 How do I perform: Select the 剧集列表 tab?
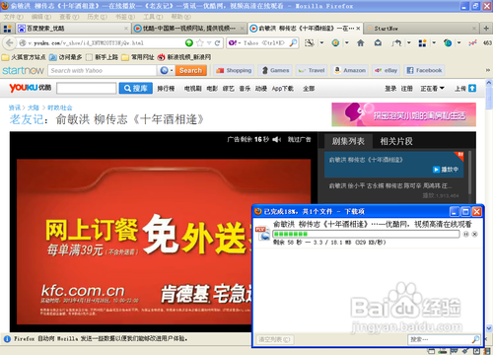pos(348,141)
